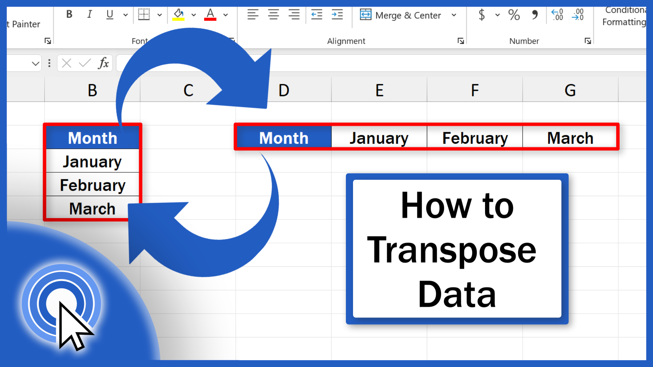
Task: Click the Name Box dropdown arrow
Action: point(35,63)
